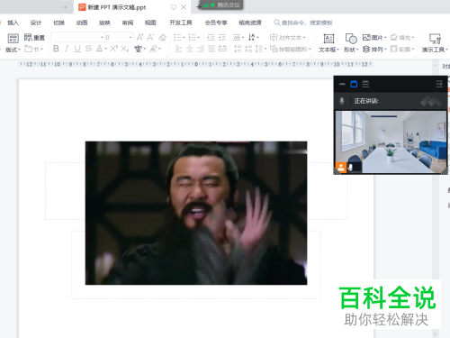Click the Picture (图片) insert button
This screenshot has height=338, width=450.
(374, 38)
